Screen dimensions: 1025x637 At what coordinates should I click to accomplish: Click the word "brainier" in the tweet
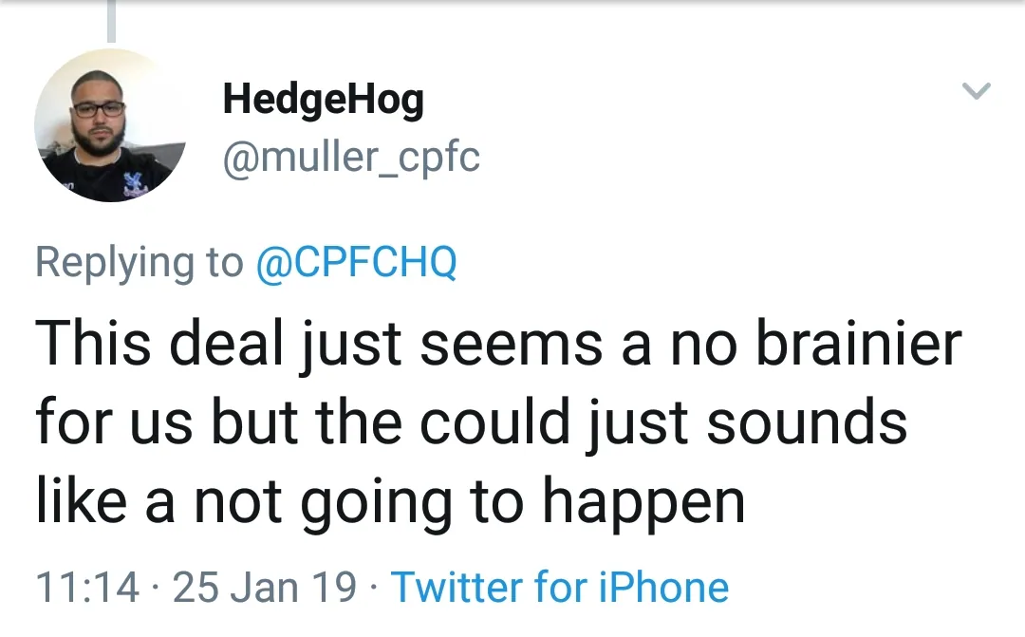coord(859,343)
